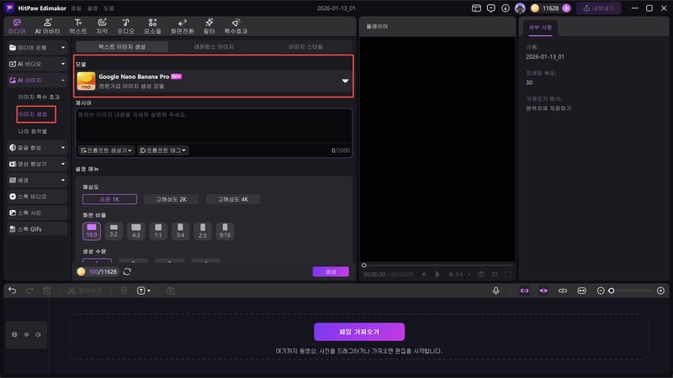Open the 프롬프트 태그 dropdown

click(163, 150)
